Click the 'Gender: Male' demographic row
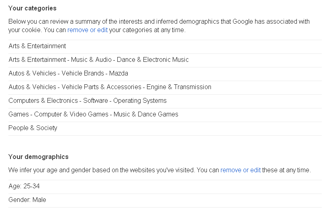The height and width of the screenshot is (212, 327). [x=27, y=200]
